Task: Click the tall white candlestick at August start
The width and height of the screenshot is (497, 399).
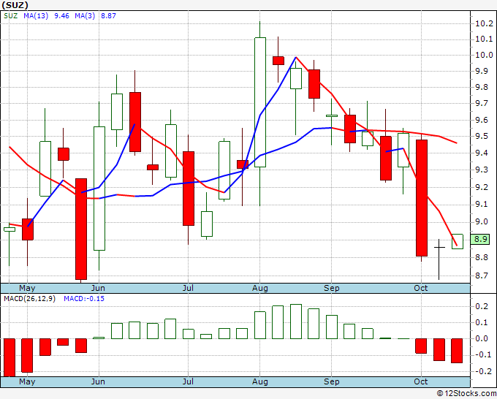Action: [260, 102]
